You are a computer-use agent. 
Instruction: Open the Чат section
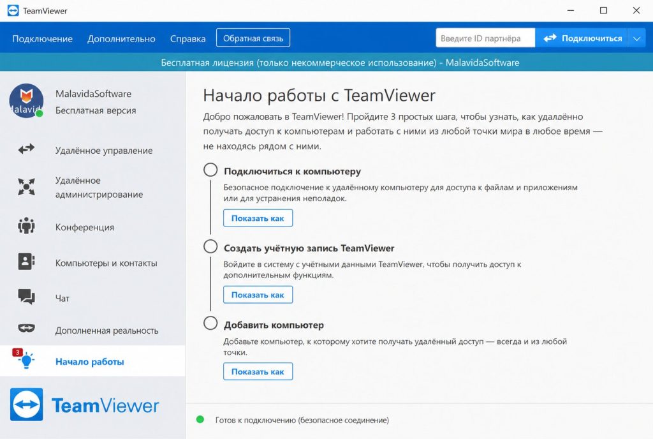pos(92,298)
